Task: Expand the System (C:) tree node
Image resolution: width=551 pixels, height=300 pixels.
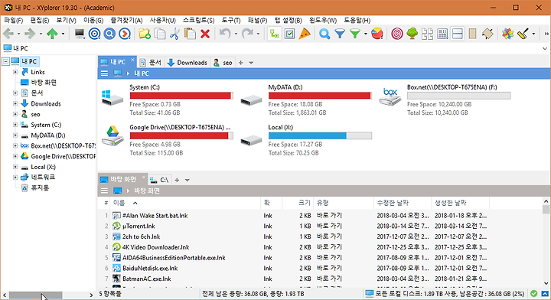Action: pos(15,125)
